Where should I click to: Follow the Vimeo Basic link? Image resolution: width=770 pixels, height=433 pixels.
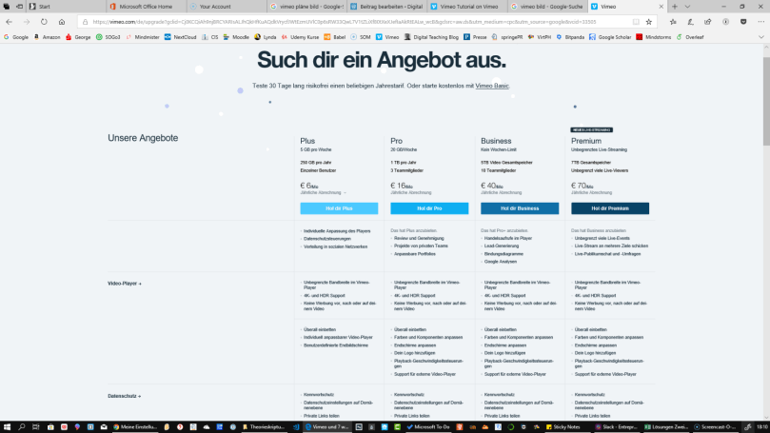(x=492, y=86)
